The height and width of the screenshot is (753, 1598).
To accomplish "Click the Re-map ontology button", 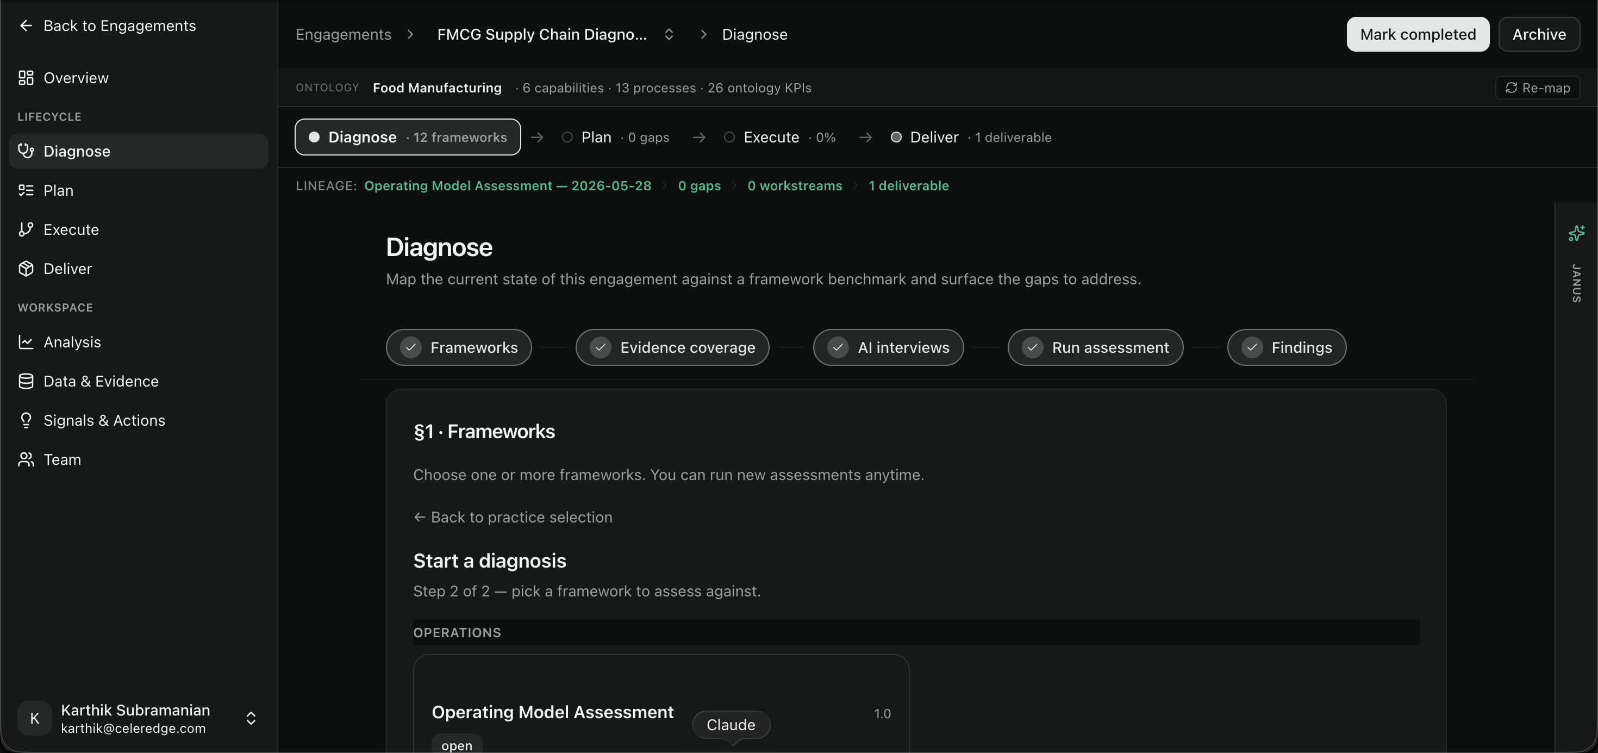I will [1537, 88].
